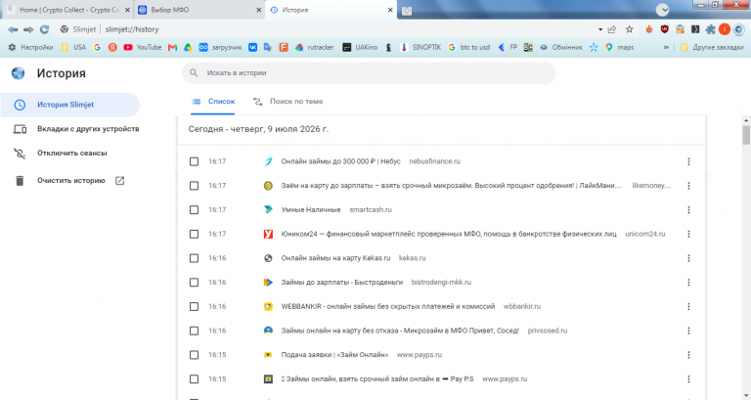Check the likemoney history entry checkbox
Screen dimensions: 751x400
[x=194, y=186]
